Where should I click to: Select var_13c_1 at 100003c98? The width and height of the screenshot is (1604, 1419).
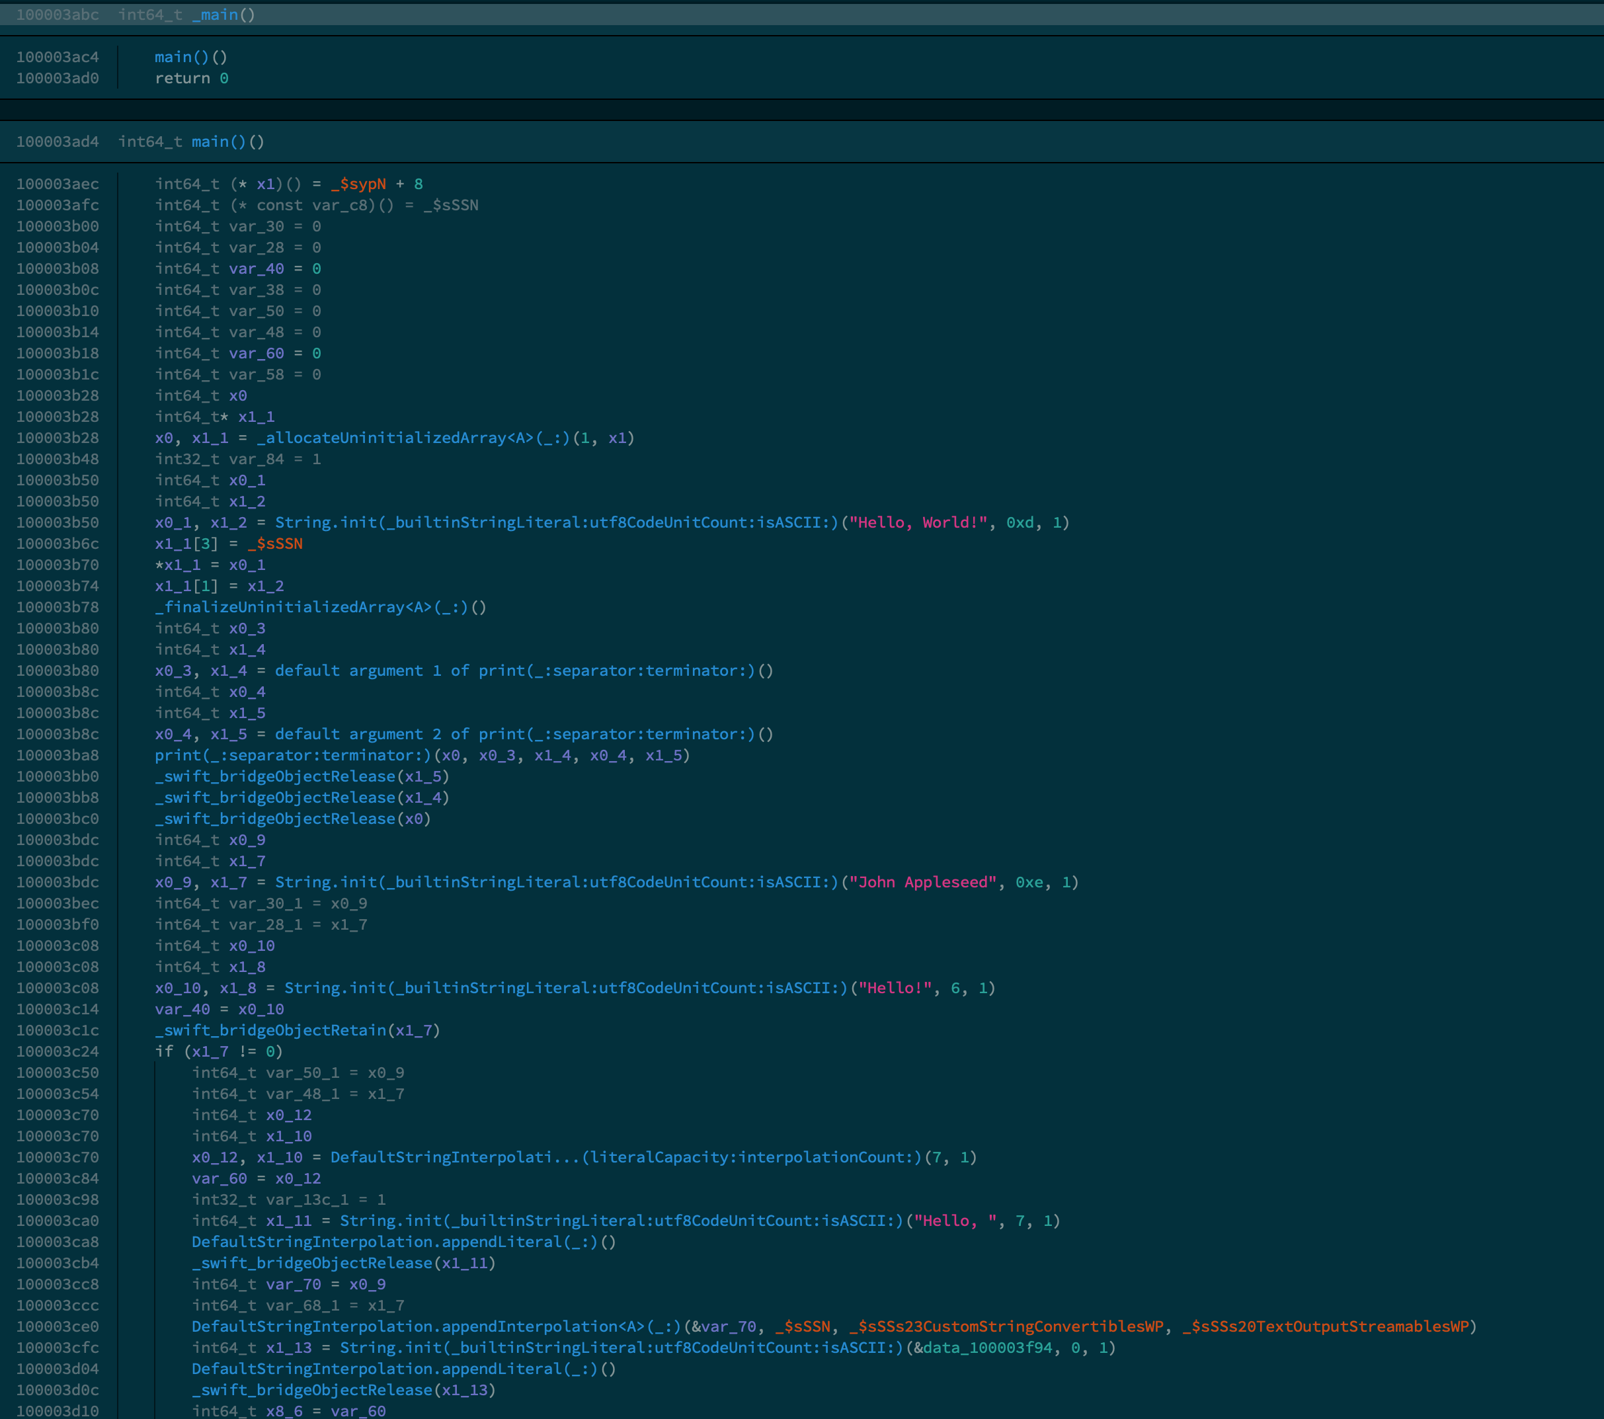tap(307, 1201)
